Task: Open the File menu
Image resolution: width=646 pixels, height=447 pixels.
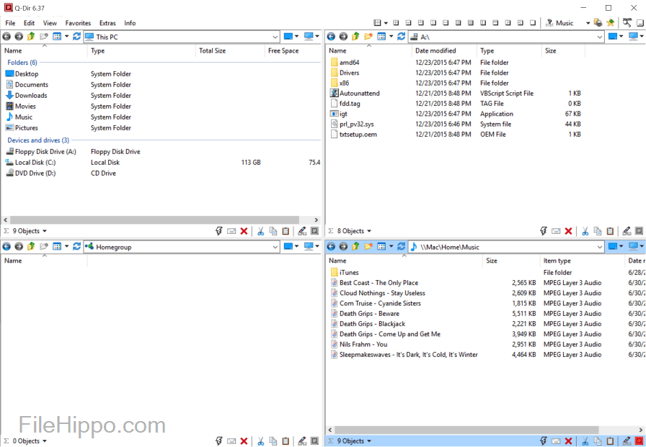Action: 10,23
